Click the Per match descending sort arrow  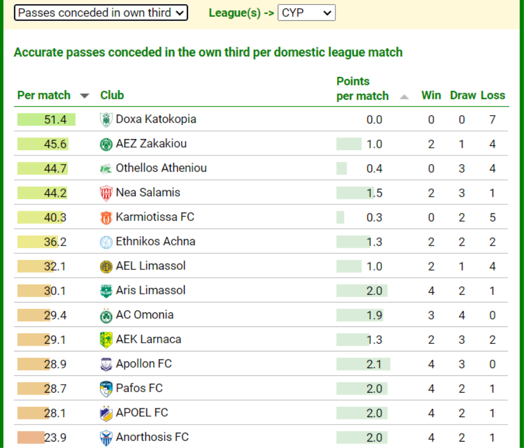tap(85, 96)
